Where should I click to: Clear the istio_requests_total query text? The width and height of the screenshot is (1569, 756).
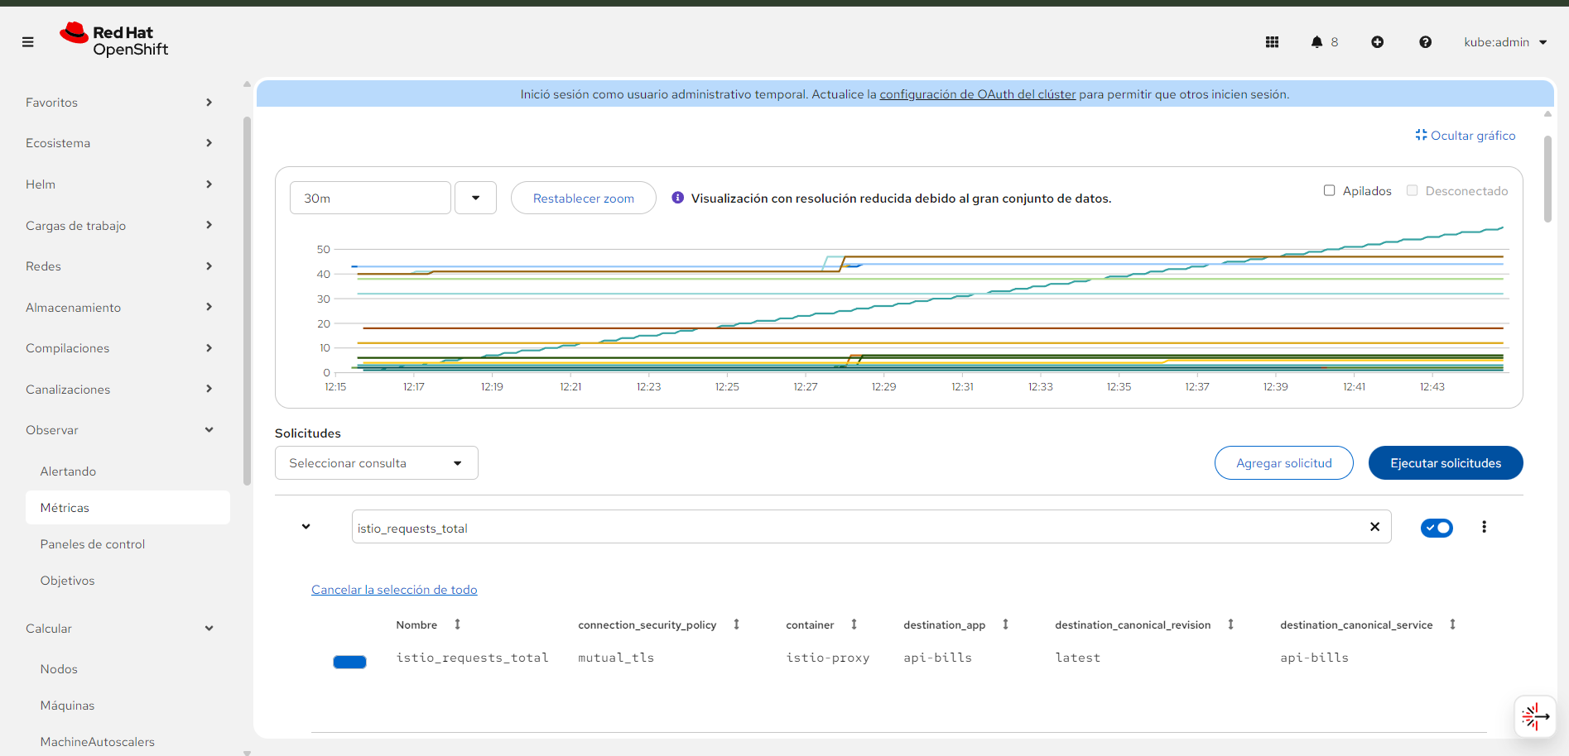[x=1374, y=527]
